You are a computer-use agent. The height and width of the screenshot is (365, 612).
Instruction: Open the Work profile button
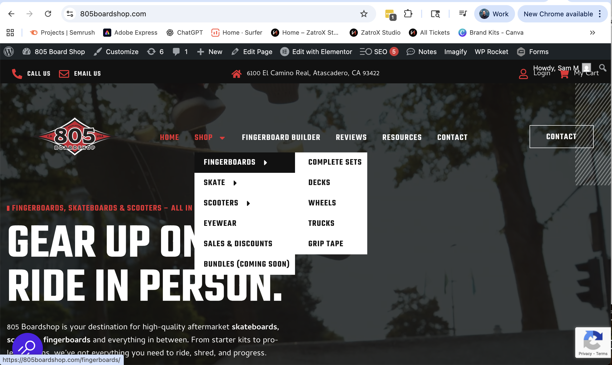(494, 14)
